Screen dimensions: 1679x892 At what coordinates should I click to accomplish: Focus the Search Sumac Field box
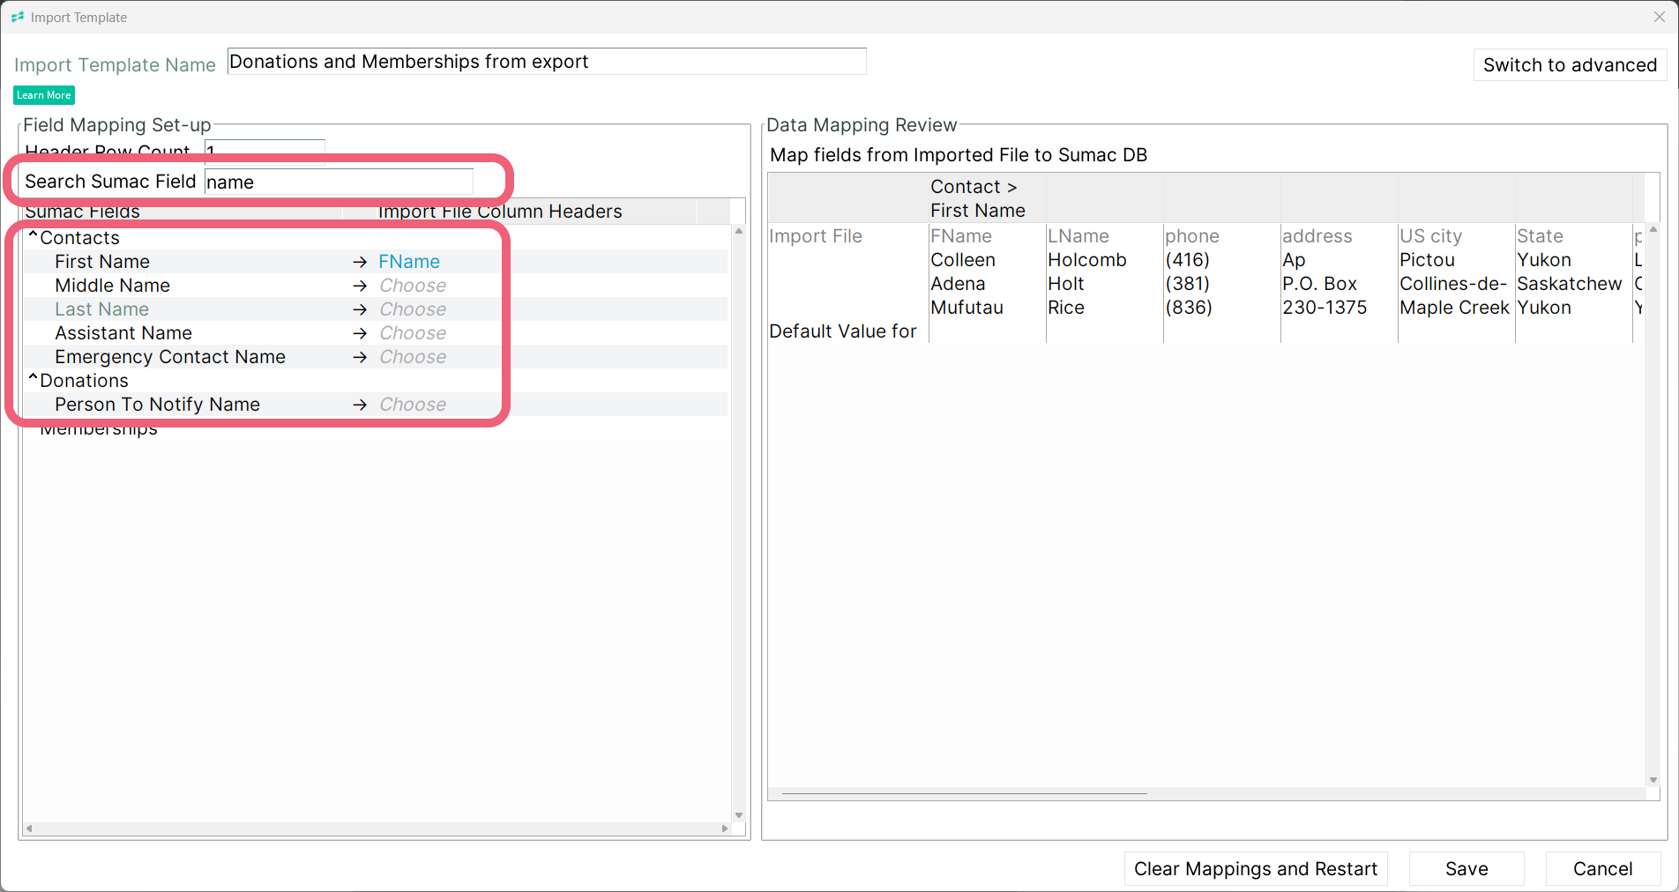point(339,182)
